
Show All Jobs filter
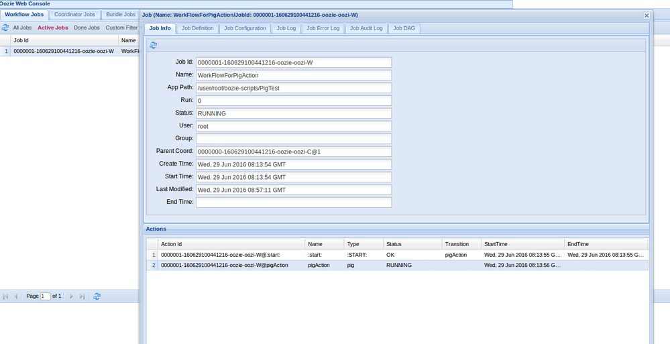(22, 27)
